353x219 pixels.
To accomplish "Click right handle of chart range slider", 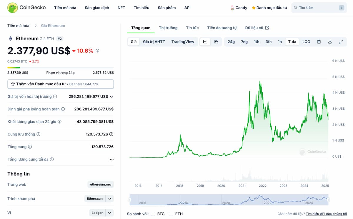I will tap(328, 200).
